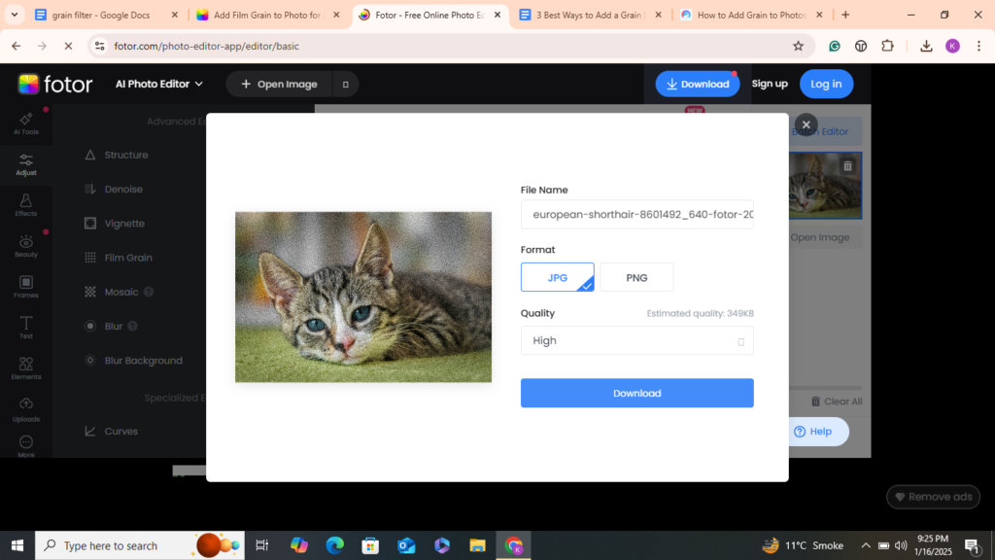Open the Effects sidebar panel
Screen dimensions: 995x560
(x=26, y=204)
